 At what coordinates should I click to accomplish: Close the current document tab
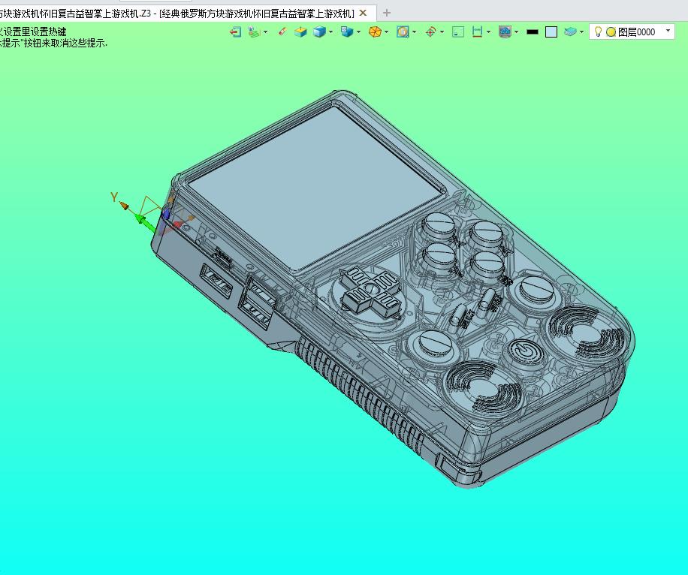tap(363, 14)
